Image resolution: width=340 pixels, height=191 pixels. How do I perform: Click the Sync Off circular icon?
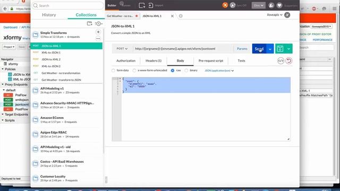click(x=233, y=5)
